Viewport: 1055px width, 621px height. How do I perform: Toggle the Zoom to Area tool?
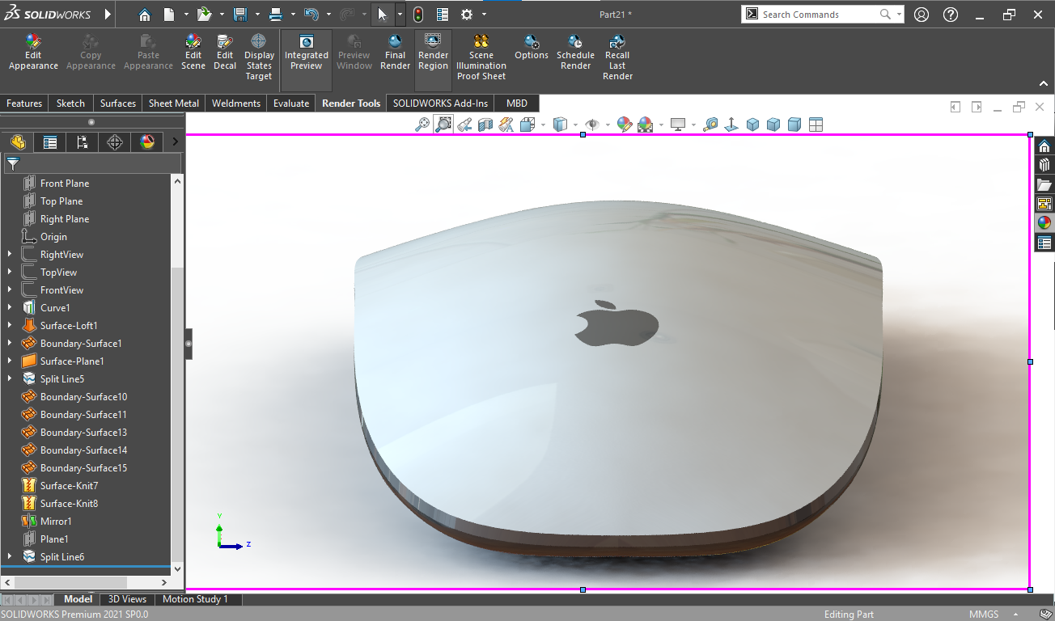(443, 125)
